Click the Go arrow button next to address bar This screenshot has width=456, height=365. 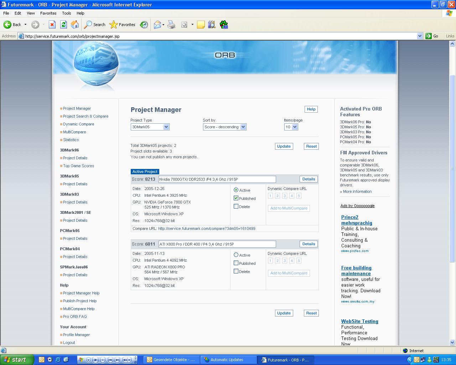tap(432, 36)
